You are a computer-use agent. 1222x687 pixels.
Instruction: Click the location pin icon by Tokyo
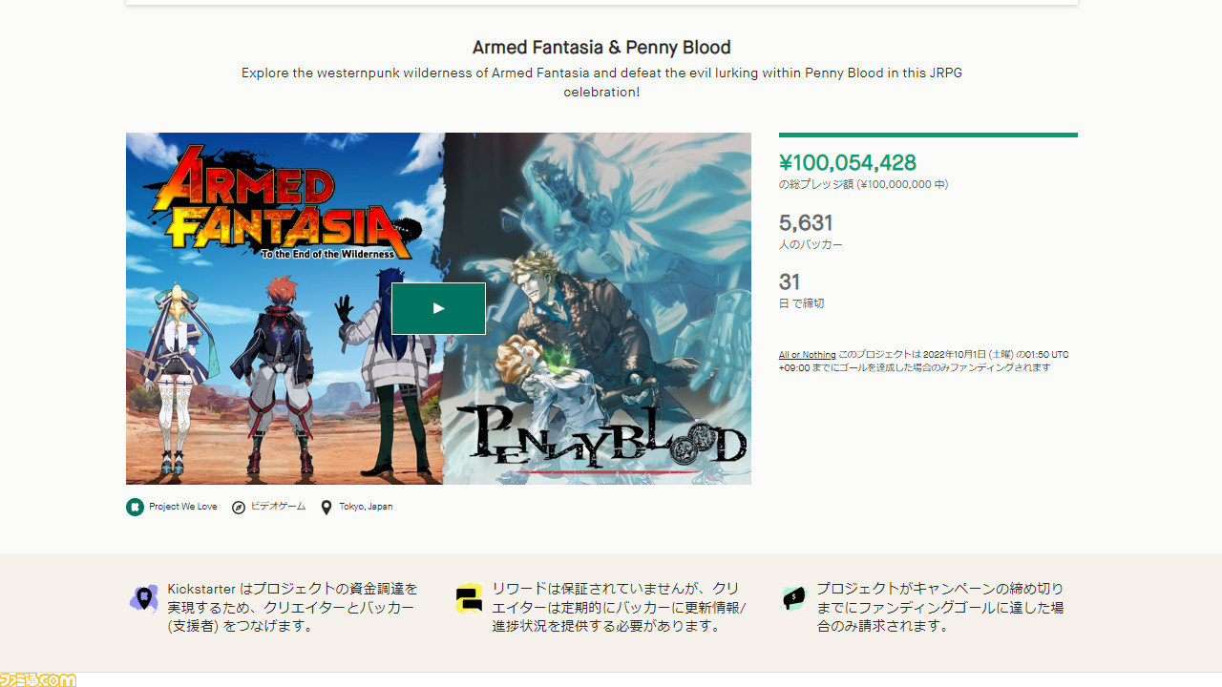pos(327,508)
